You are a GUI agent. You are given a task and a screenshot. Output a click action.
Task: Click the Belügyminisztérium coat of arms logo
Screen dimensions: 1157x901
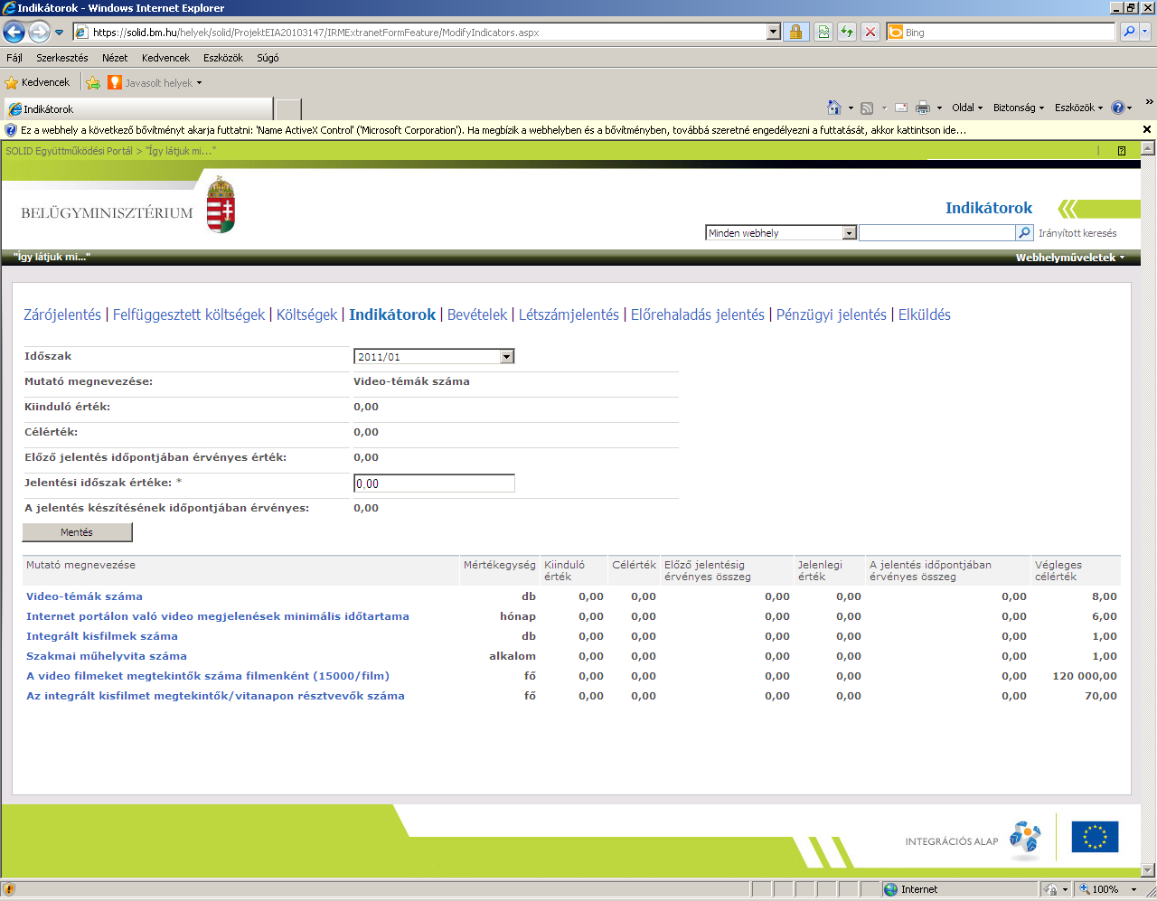tap(221, 204)
